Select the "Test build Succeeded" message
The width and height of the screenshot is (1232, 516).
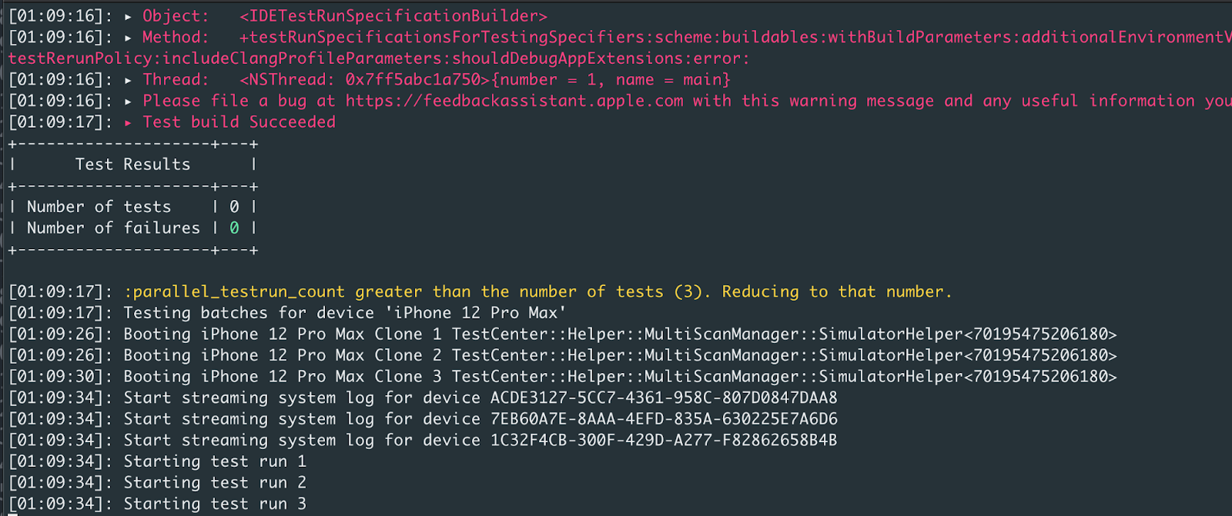[239, 122]
